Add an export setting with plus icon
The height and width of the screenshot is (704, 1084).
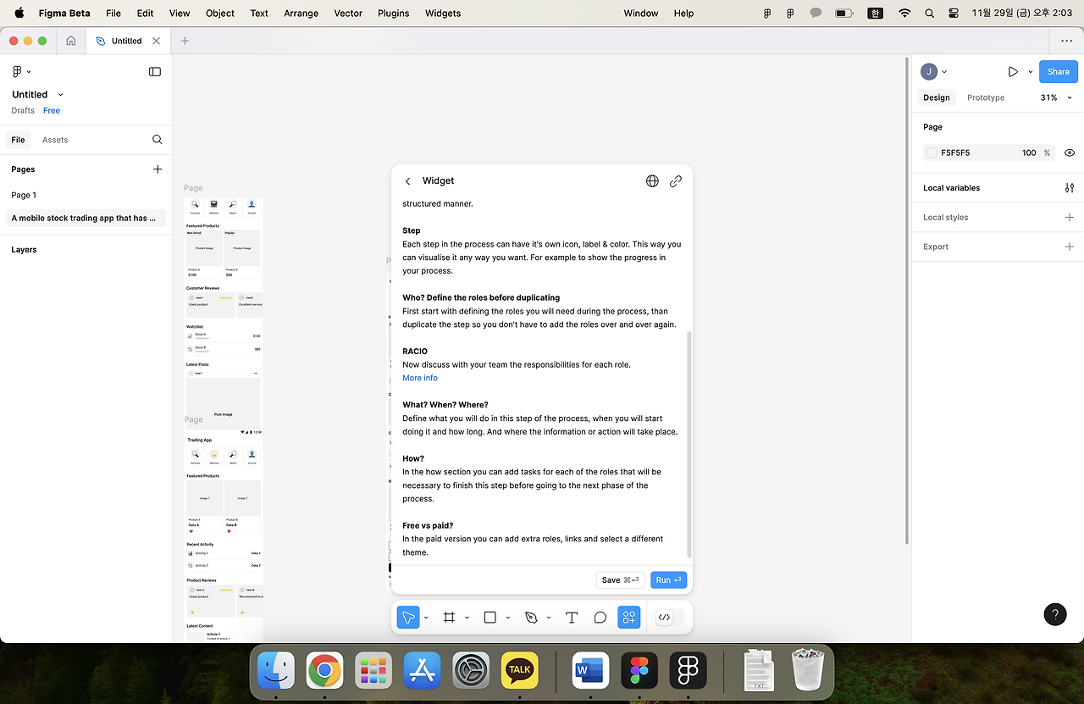(1070, 247)
